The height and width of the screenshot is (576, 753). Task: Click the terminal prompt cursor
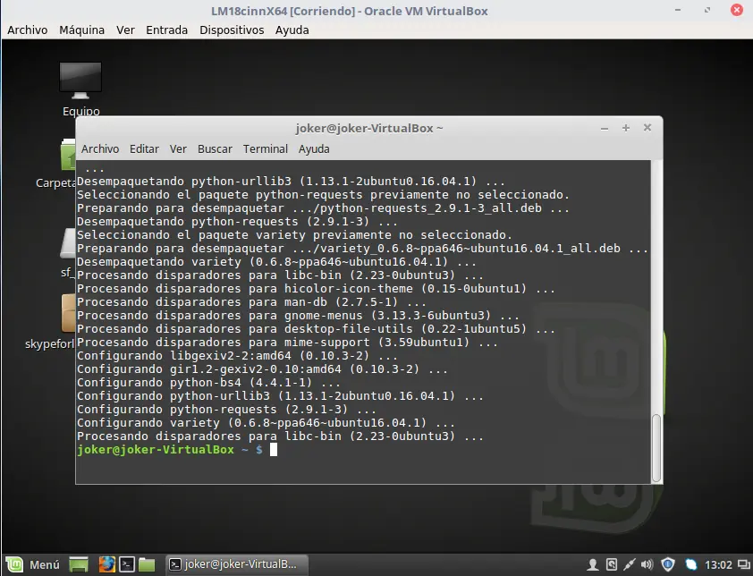pyautogui.click(x=274, y=450)
